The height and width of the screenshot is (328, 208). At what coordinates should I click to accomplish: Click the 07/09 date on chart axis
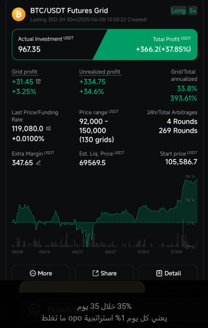tap(177, 252)
